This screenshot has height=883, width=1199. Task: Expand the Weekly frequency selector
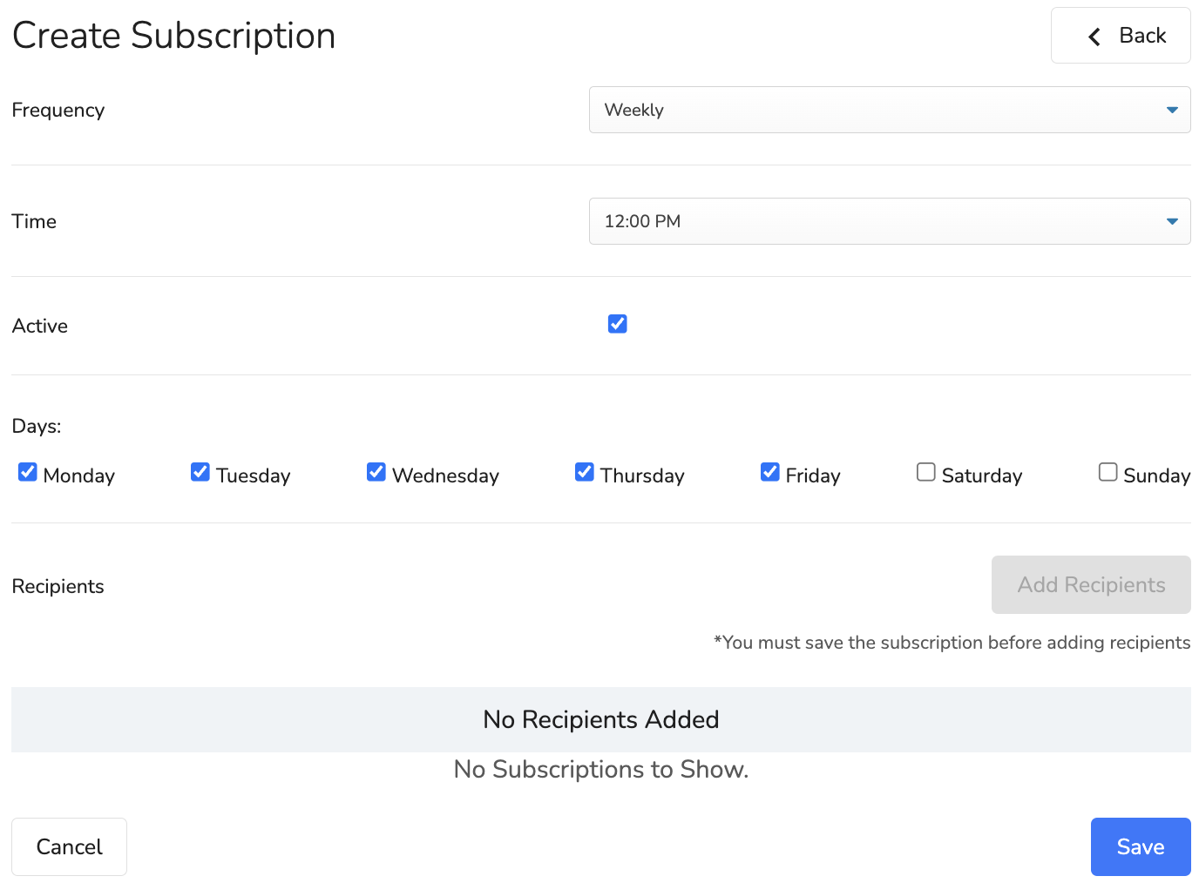click(x=889, y=110)
